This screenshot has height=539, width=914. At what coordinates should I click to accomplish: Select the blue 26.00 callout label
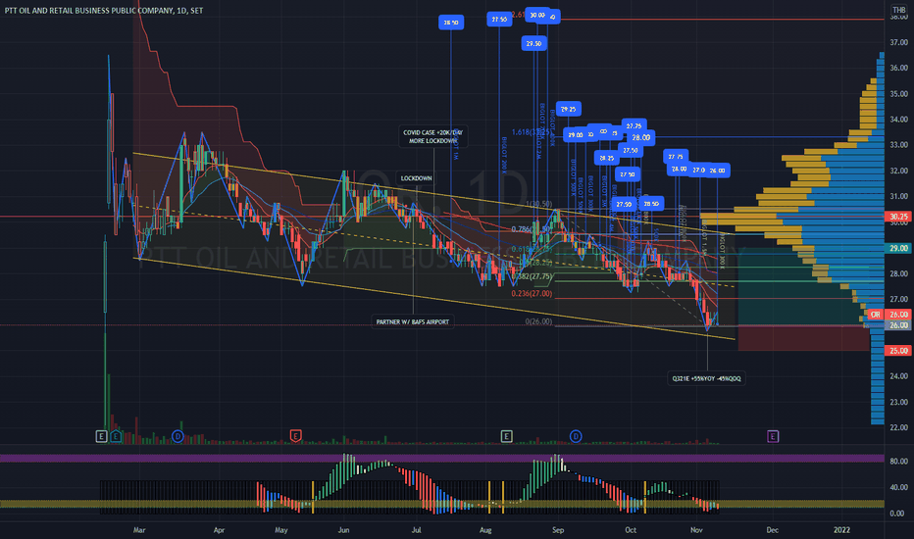click(x=718, y=171)
